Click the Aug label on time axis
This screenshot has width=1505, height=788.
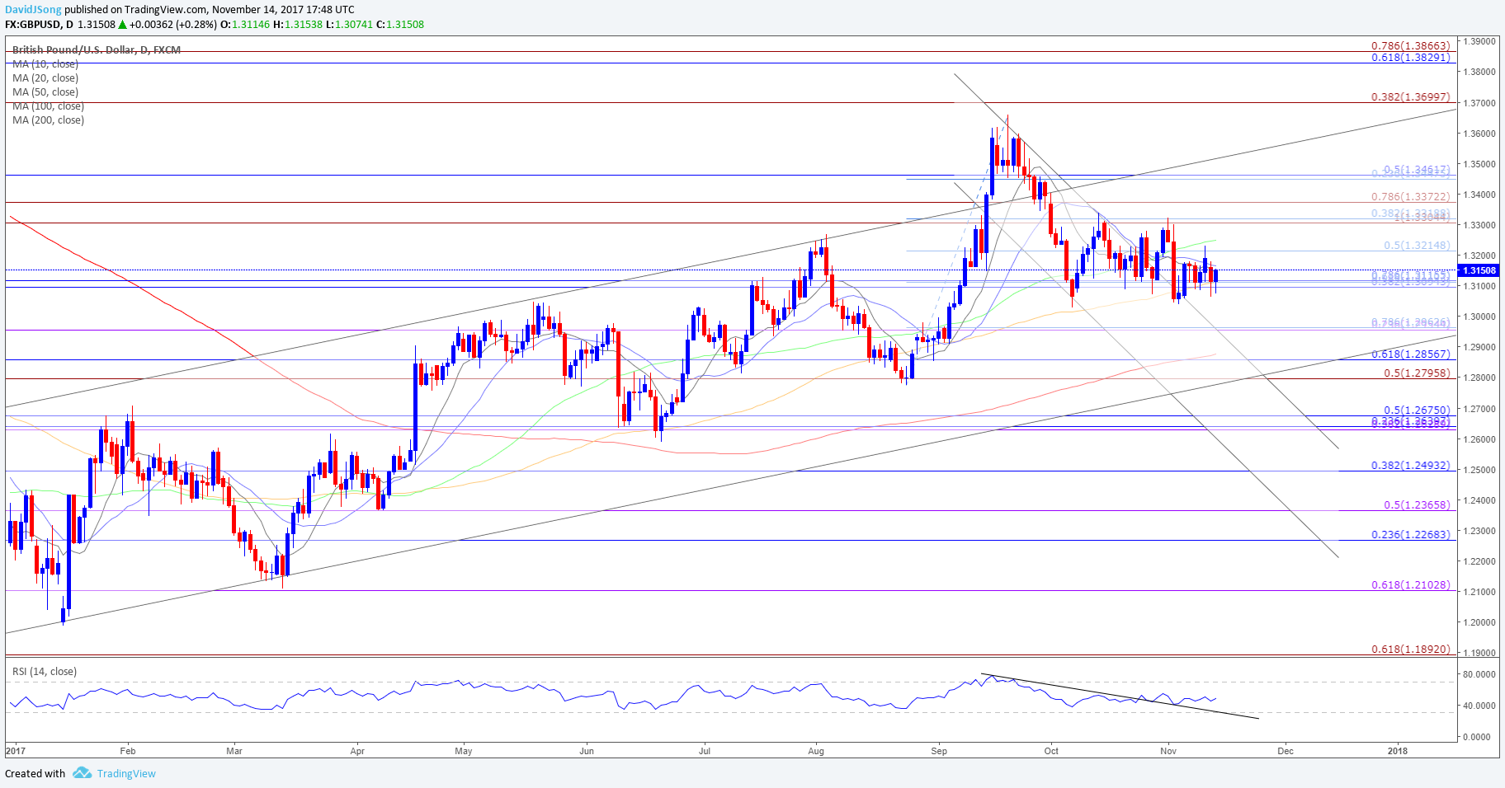click(x=816, y=751)
